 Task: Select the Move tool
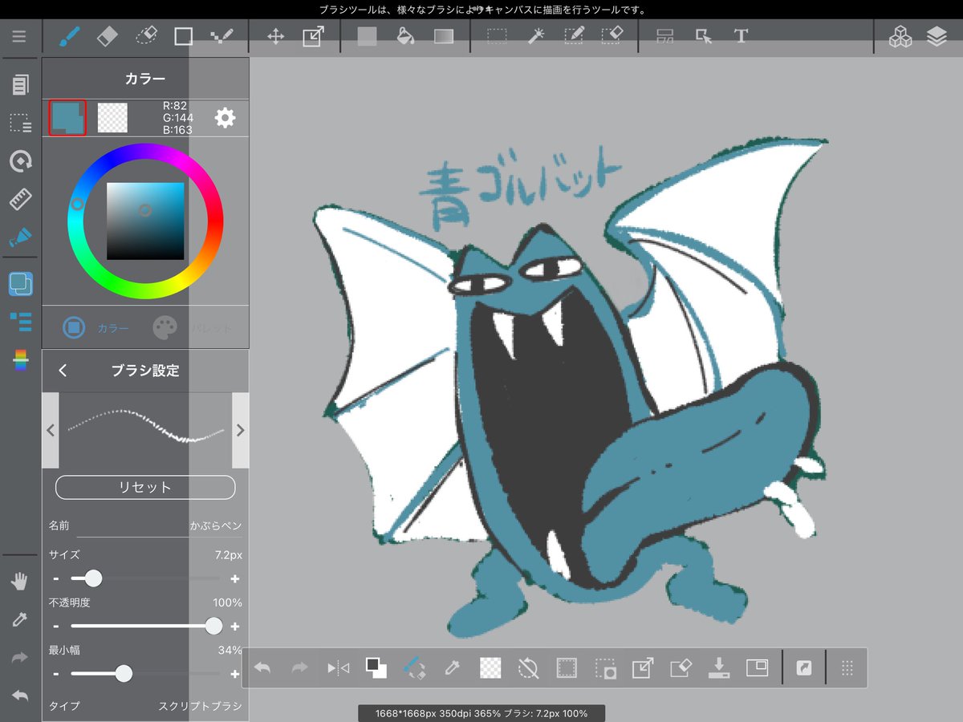tap(275, 36)
